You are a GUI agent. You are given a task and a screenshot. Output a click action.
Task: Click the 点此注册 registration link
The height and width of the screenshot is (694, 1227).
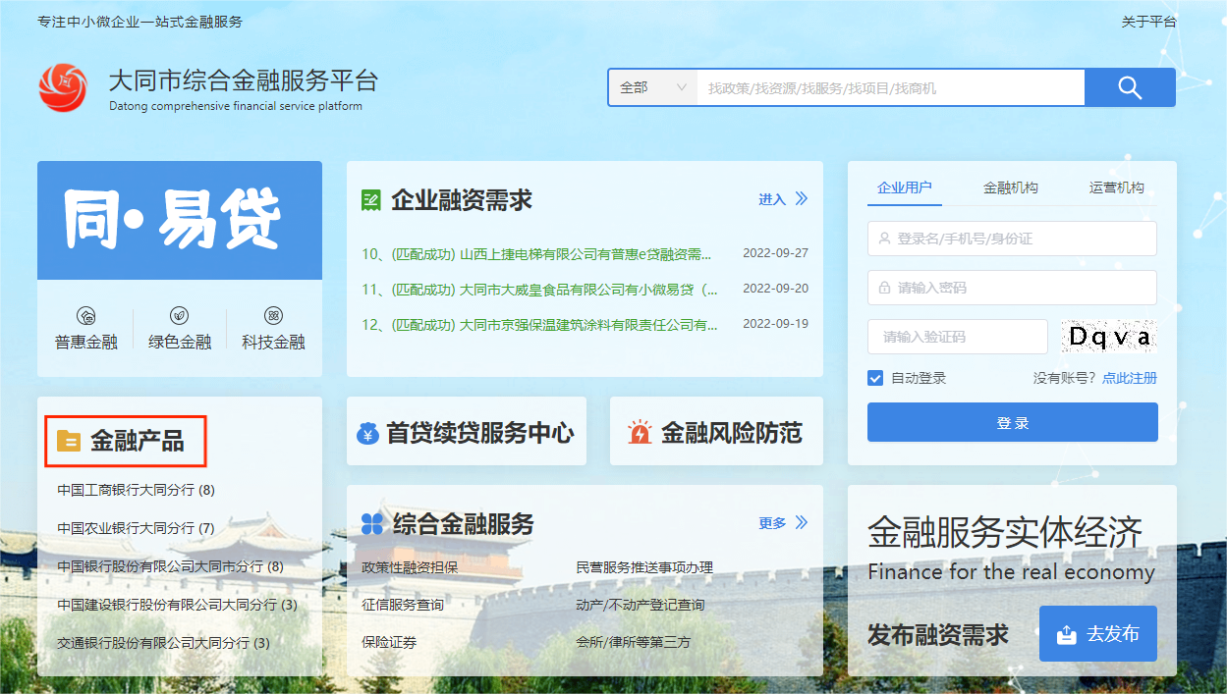pos(1129,378)
